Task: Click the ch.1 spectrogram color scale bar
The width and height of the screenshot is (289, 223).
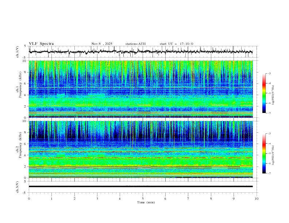Action: point(264,93)
